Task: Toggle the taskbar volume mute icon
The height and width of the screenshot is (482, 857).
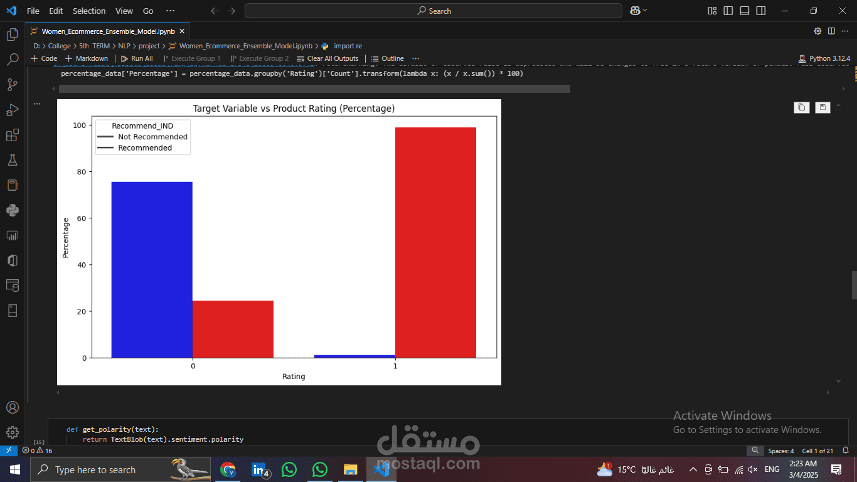Action: (753, 469)
